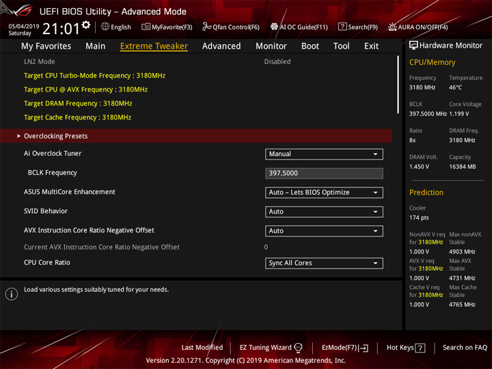Click Last Modified button

point(202,347)
